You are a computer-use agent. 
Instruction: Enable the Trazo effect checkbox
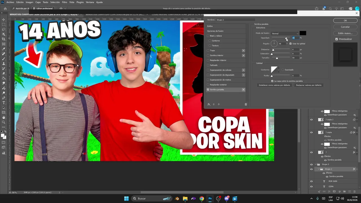point(208,50)
